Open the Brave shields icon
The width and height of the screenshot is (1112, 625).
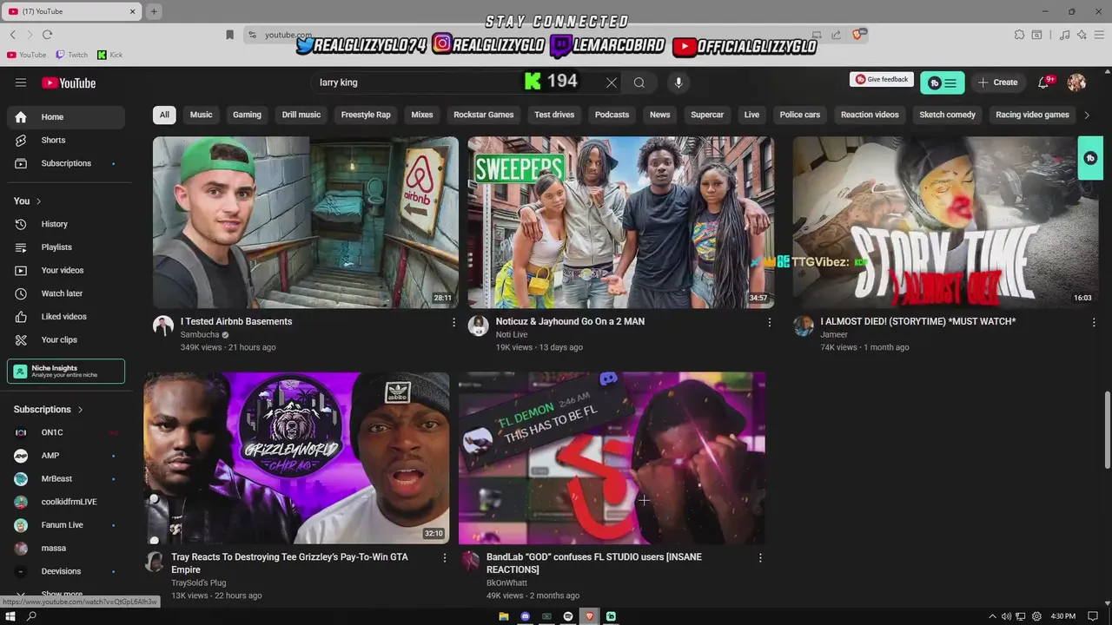[x=857, y=35]
